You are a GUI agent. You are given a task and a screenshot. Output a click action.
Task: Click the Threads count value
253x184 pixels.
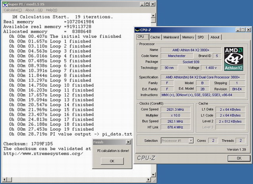240,141
